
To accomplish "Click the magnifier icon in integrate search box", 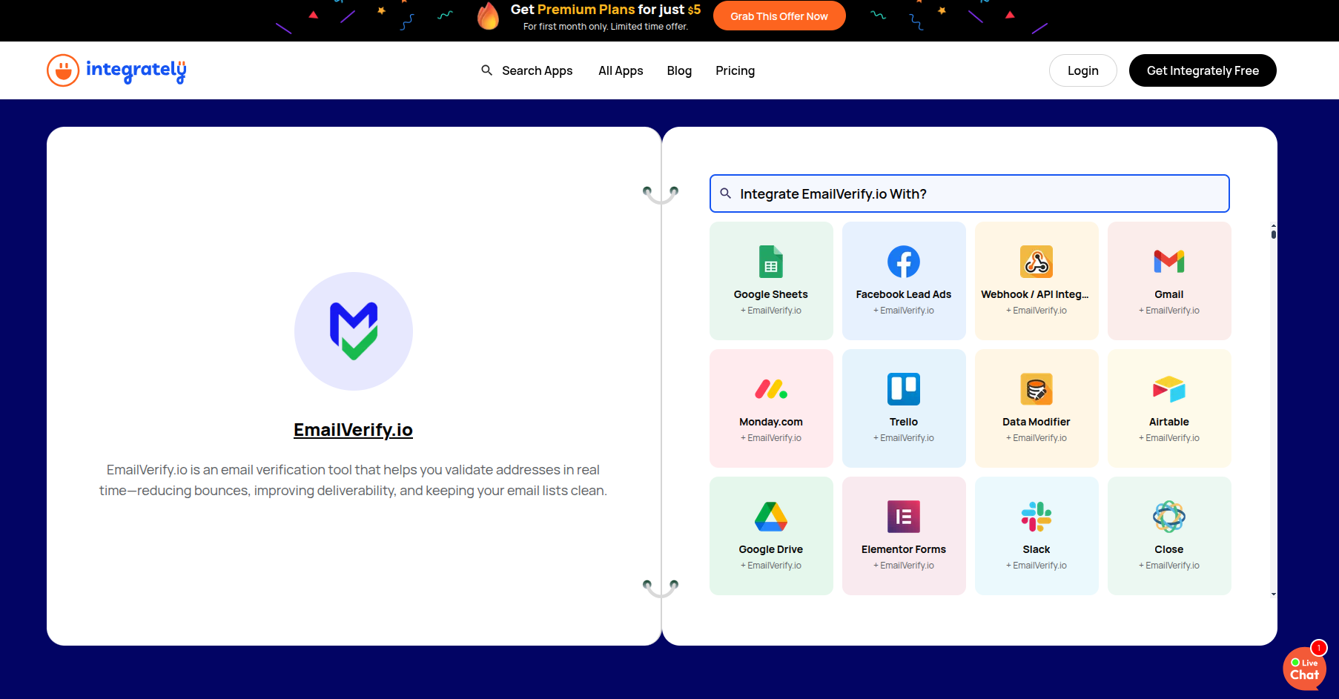I will tap(726, 193).
